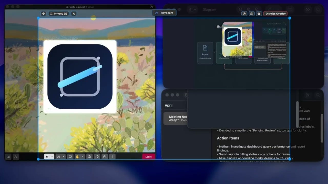Click the Raybeam app icon thumbnail in huddle
The height and width of the screenshot is (184, 328).
pyautogui.click(x=80, y=77)
